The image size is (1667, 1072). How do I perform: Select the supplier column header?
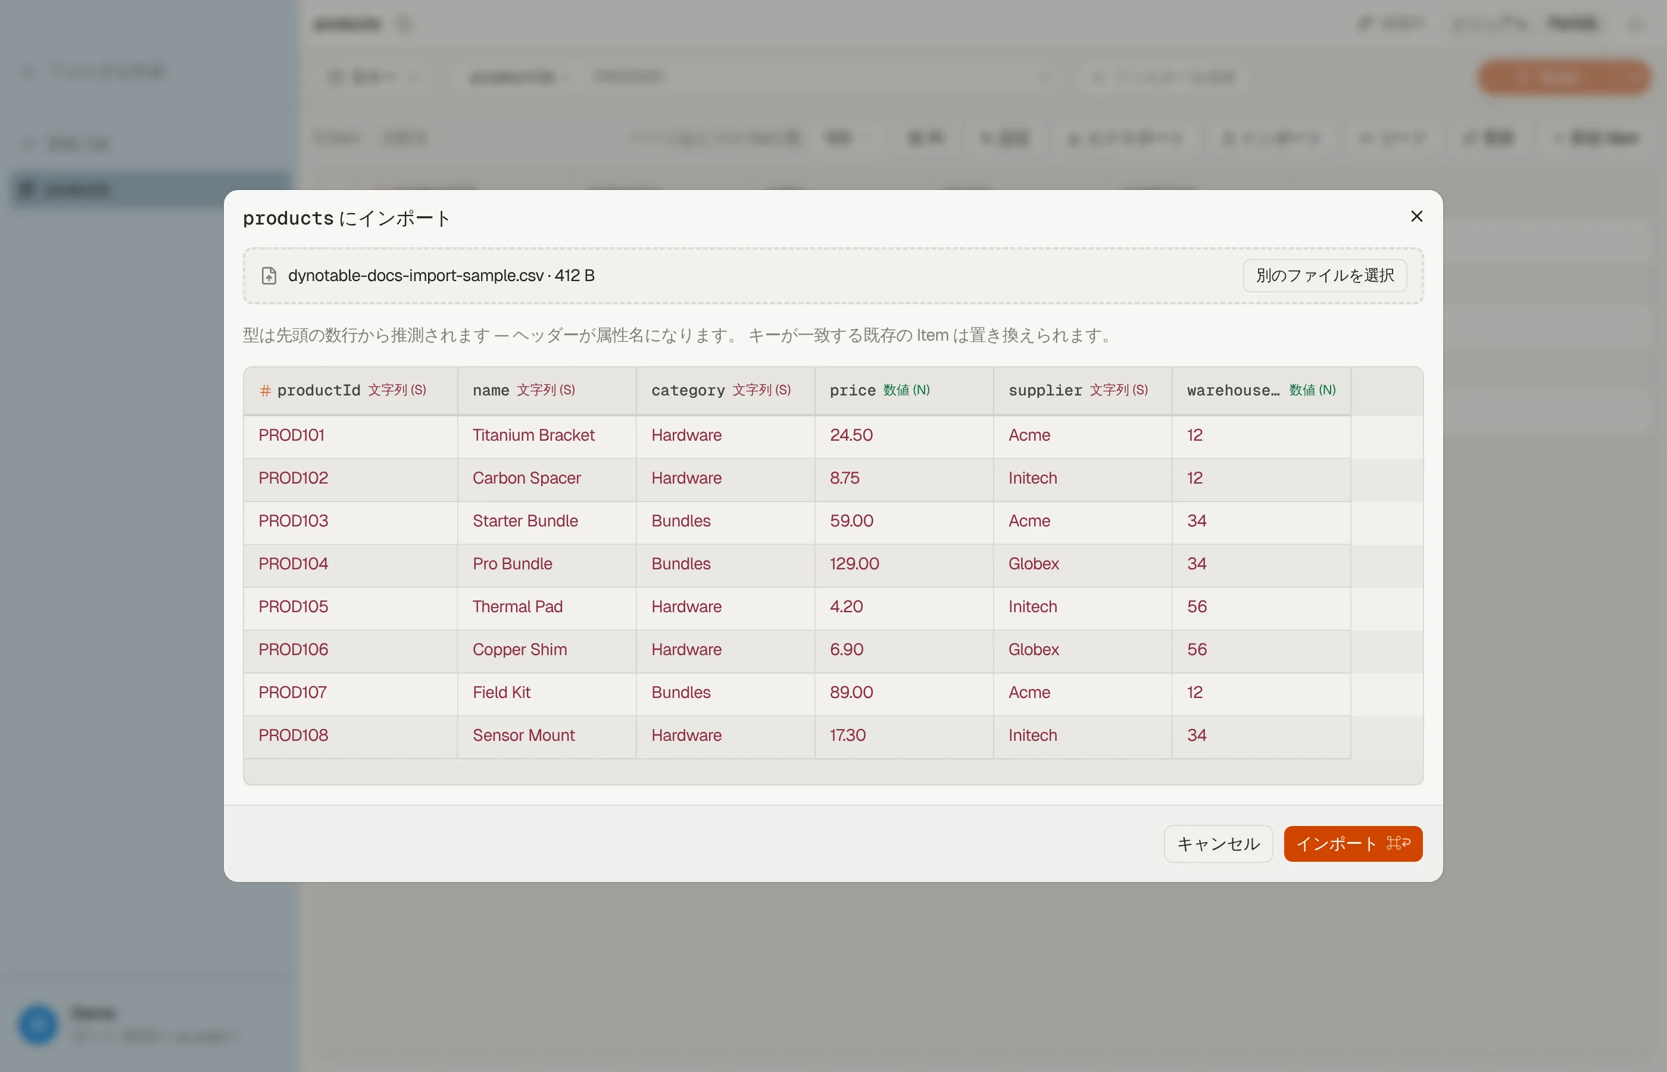(x=1082, y=391)
